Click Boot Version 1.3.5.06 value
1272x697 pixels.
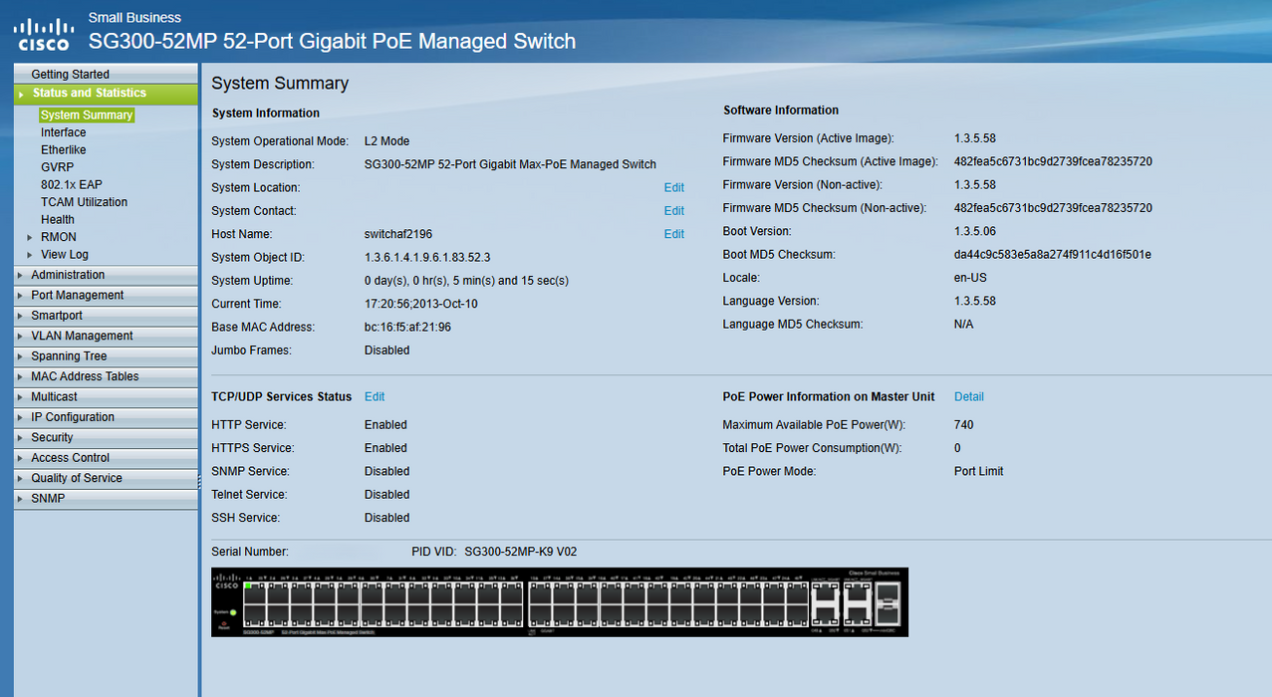(975, 231)
